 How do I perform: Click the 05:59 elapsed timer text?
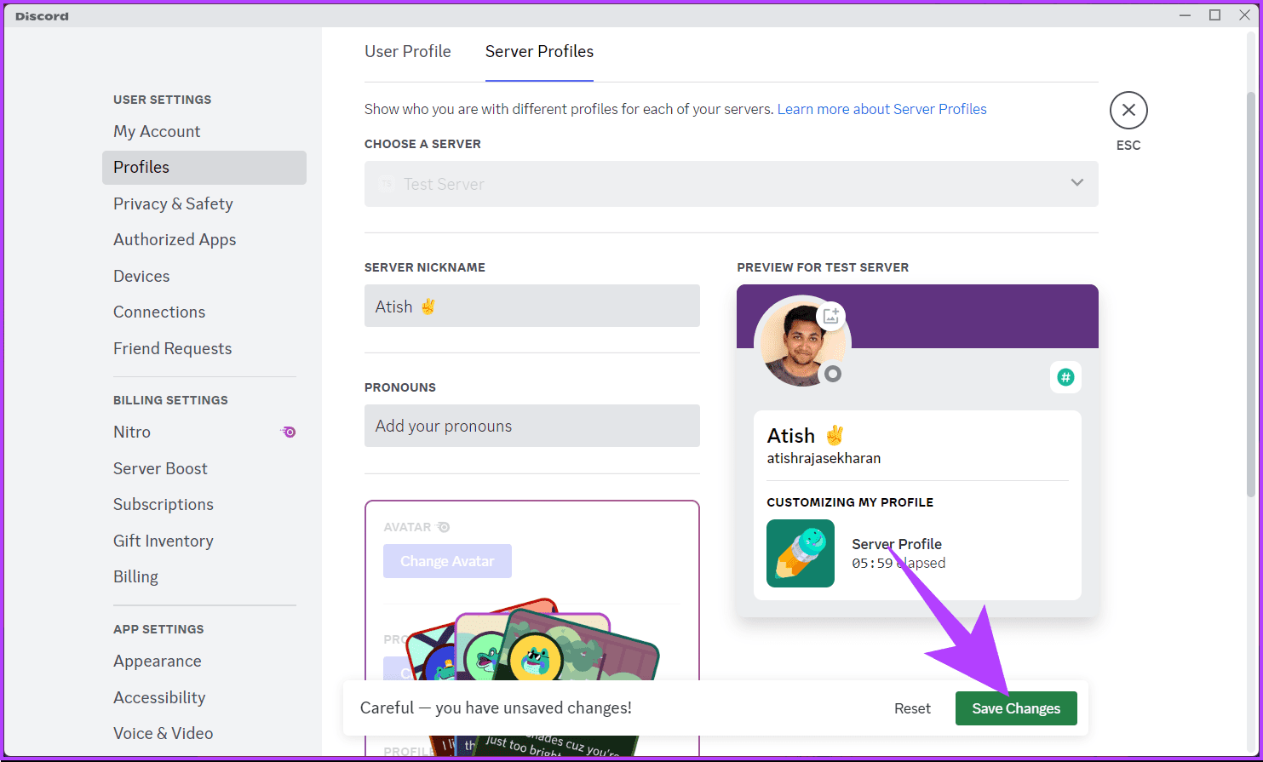[x=898, y=563]
